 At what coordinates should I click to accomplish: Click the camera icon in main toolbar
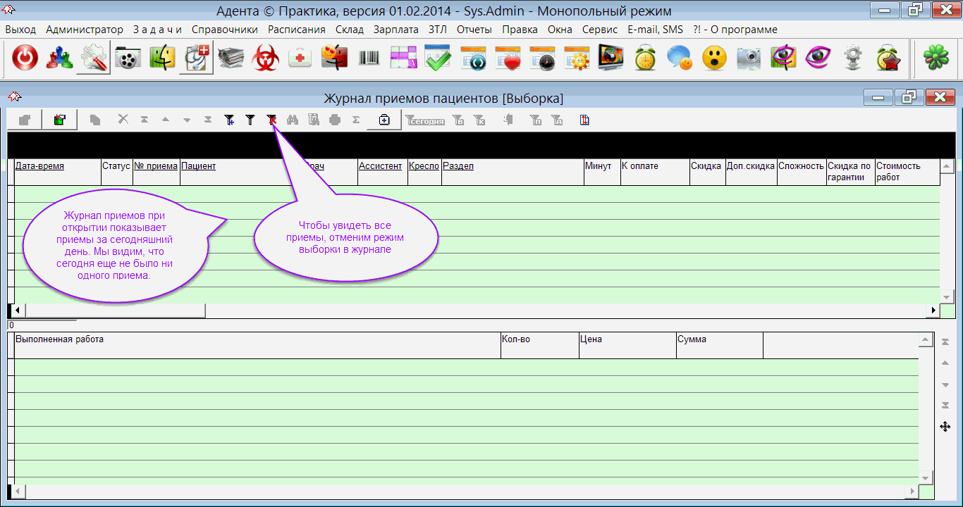[749, 58]
